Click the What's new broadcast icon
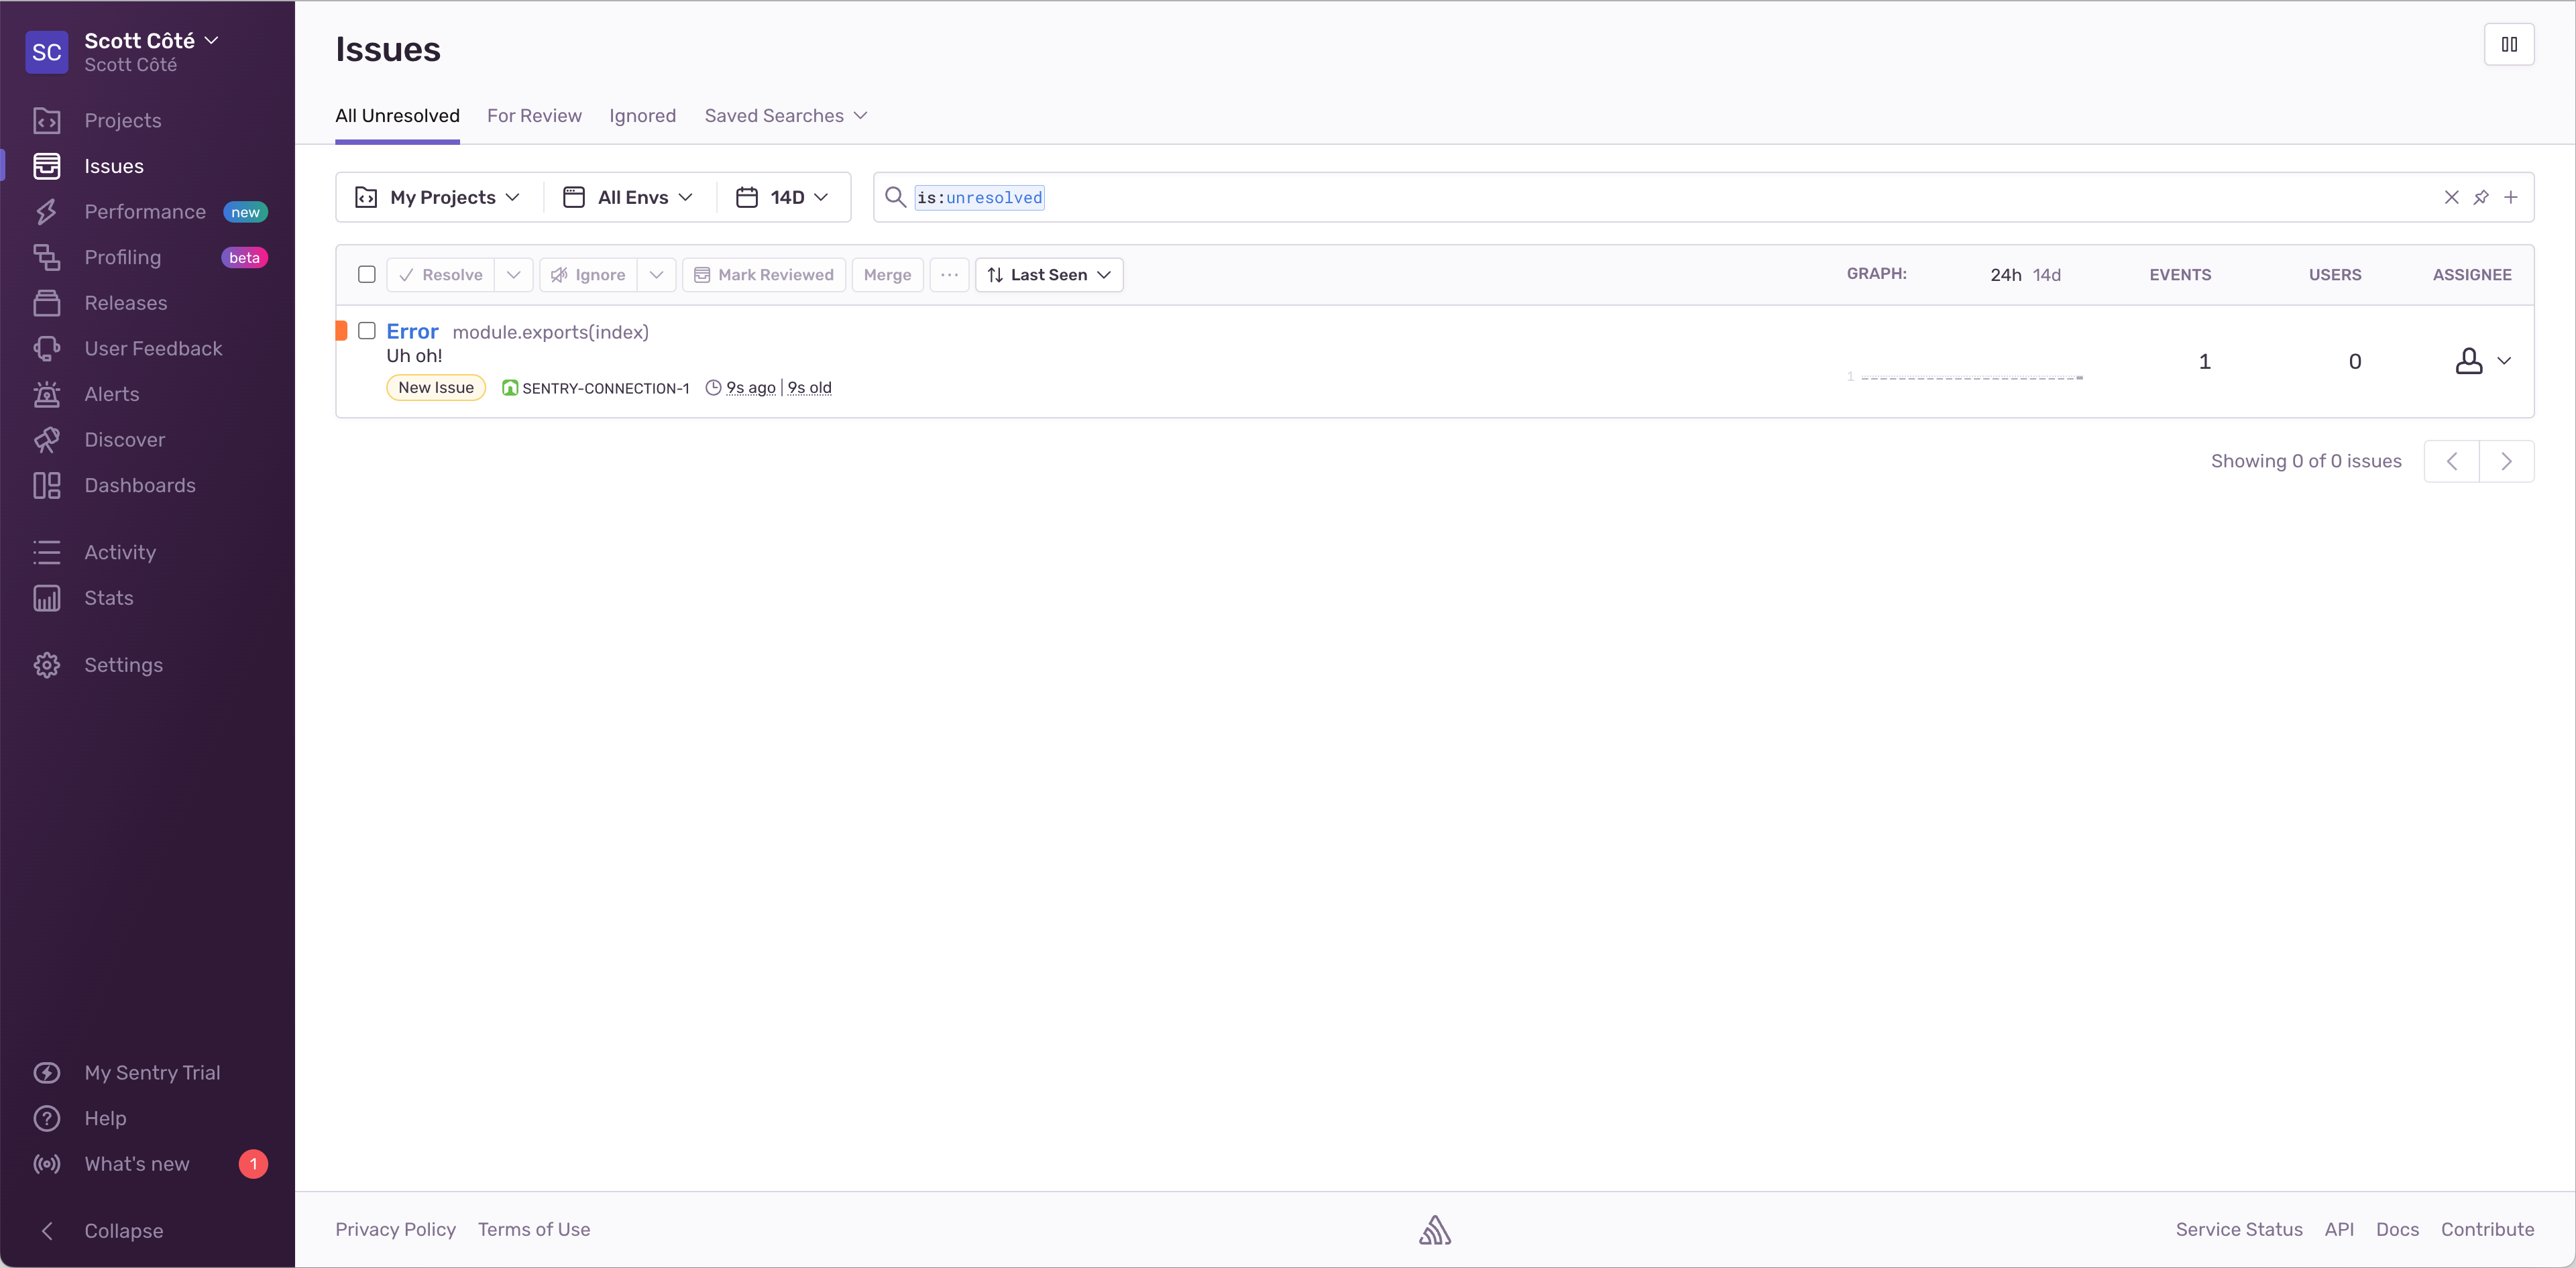 (47, 1164)
